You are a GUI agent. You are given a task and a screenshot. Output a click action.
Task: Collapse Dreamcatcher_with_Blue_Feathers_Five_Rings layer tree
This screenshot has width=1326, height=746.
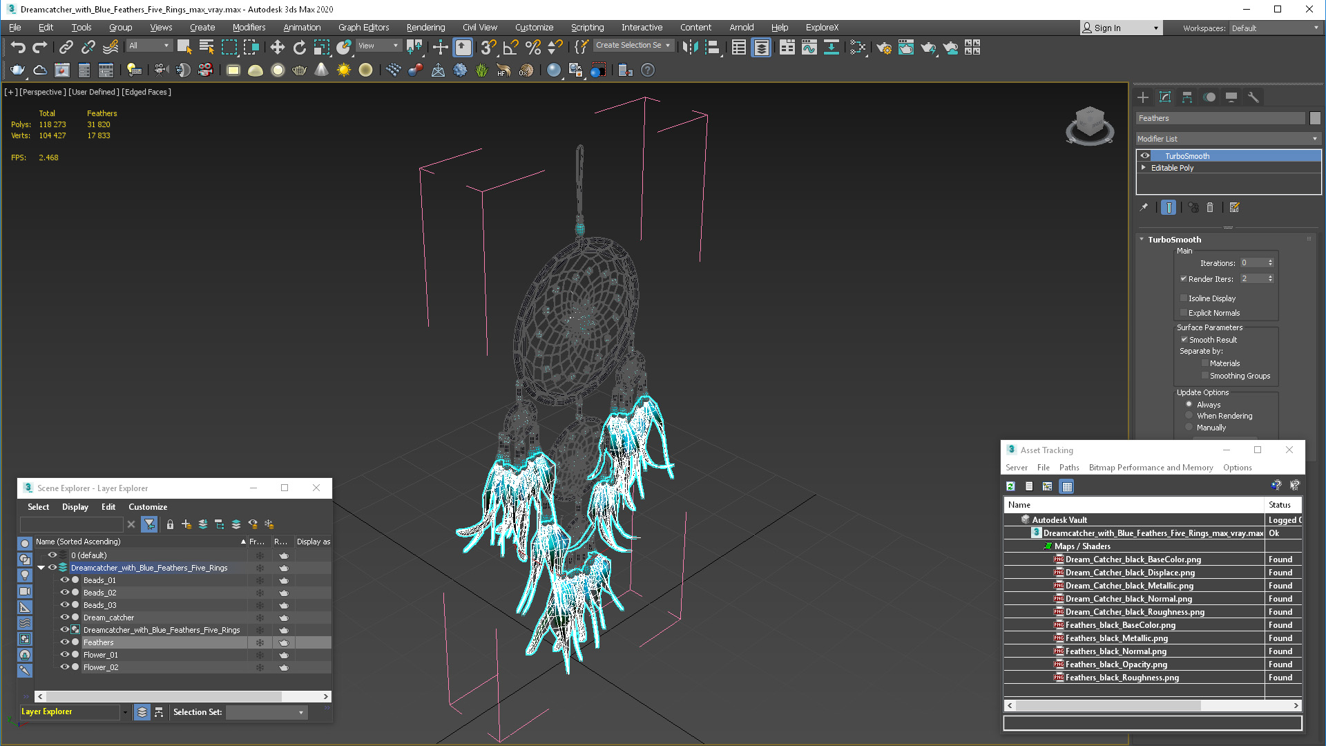(x=41, y=568)
